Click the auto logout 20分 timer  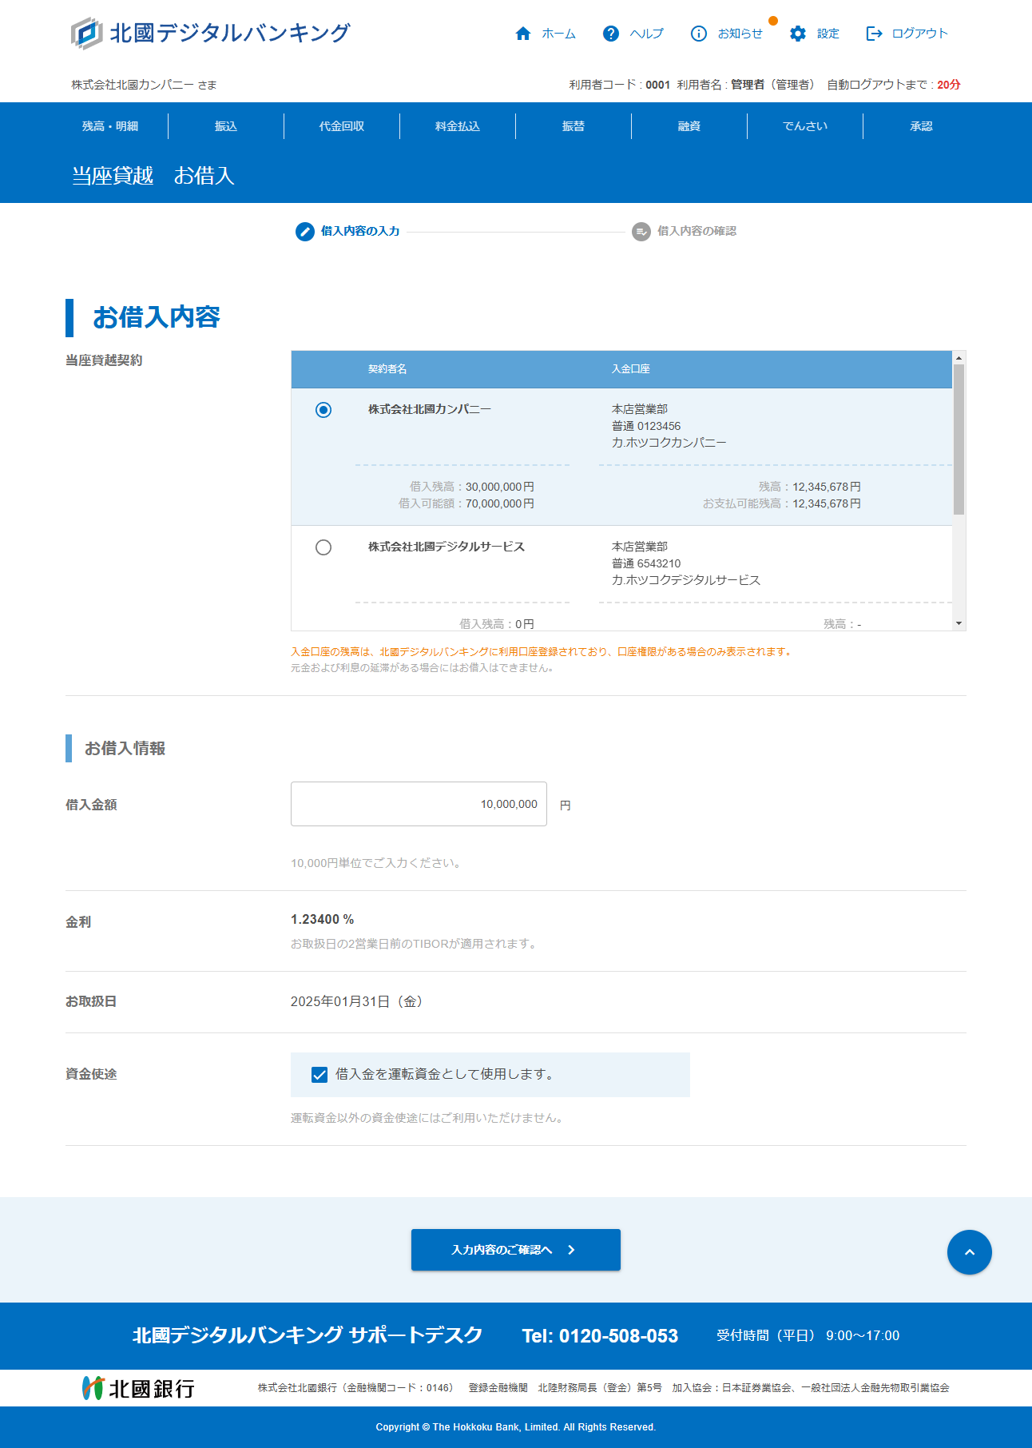point(949,85)
